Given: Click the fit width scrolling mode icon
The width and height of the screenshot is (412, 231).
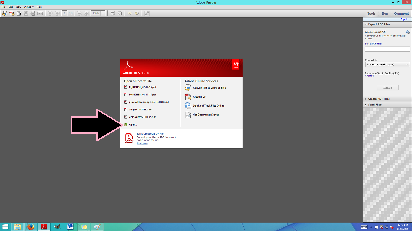Looking at the screenshot, I should tap(113, 13).
